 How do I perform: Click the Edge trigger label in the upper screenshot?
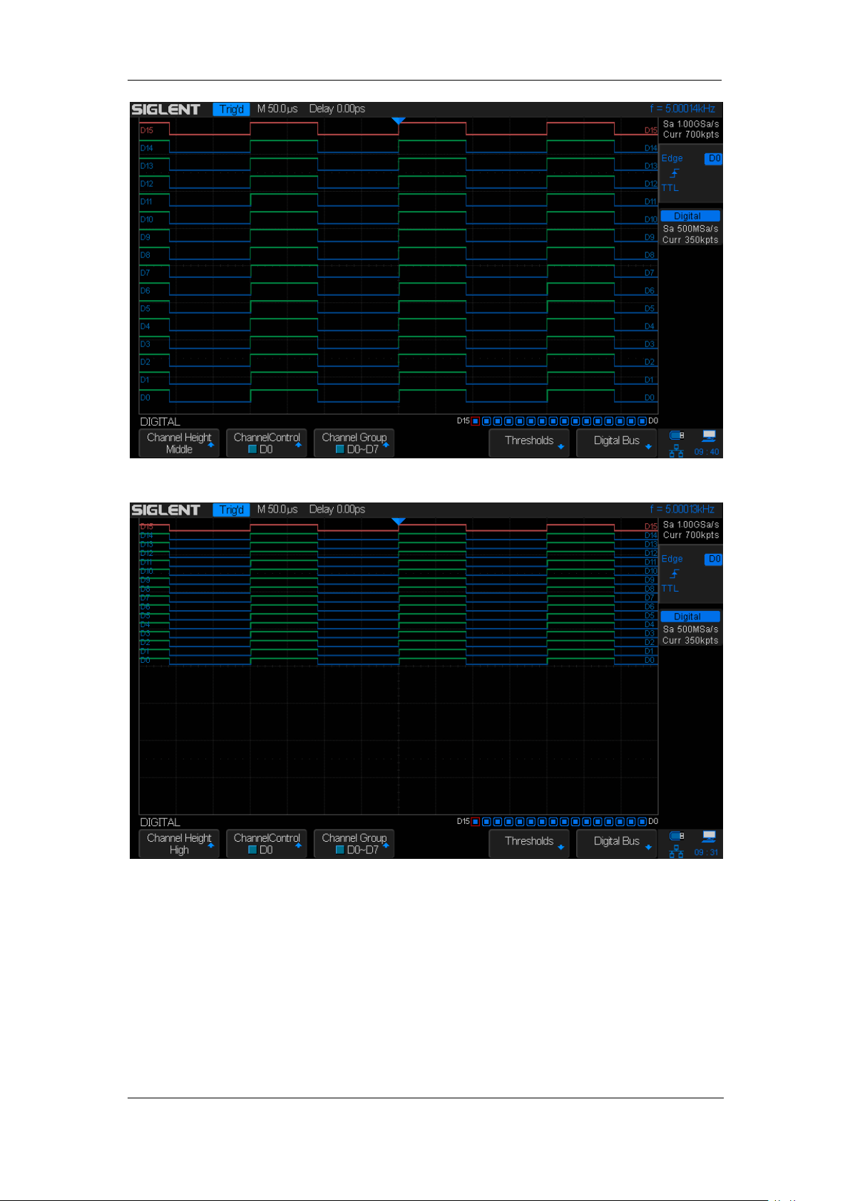coord(672,158)
